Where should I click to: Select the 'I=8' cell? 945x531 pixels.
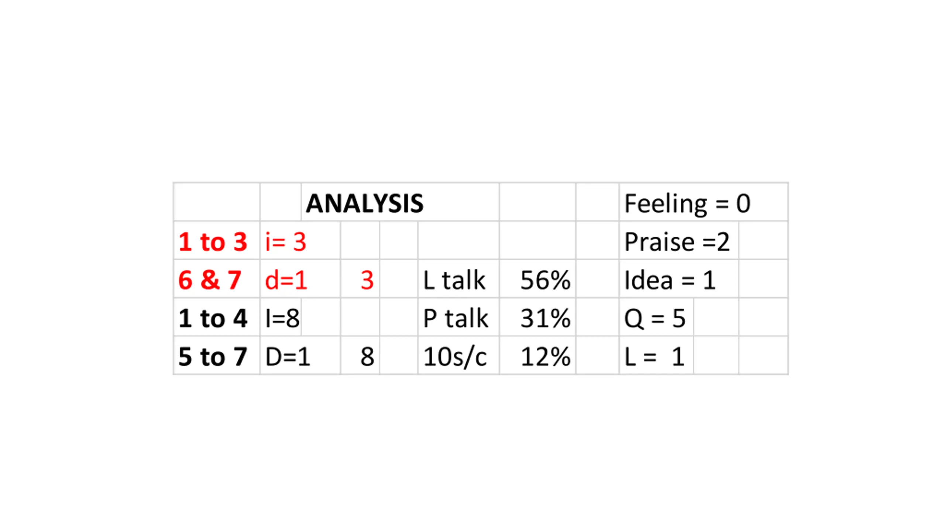[x=281, y=317]
